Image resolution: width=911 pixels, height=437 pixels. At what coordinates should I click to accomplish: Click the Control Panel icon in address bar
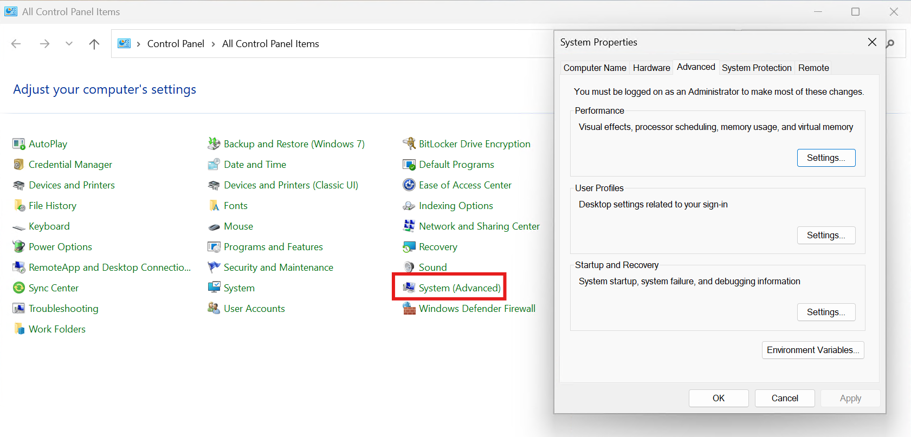click(x=124, y=43)
